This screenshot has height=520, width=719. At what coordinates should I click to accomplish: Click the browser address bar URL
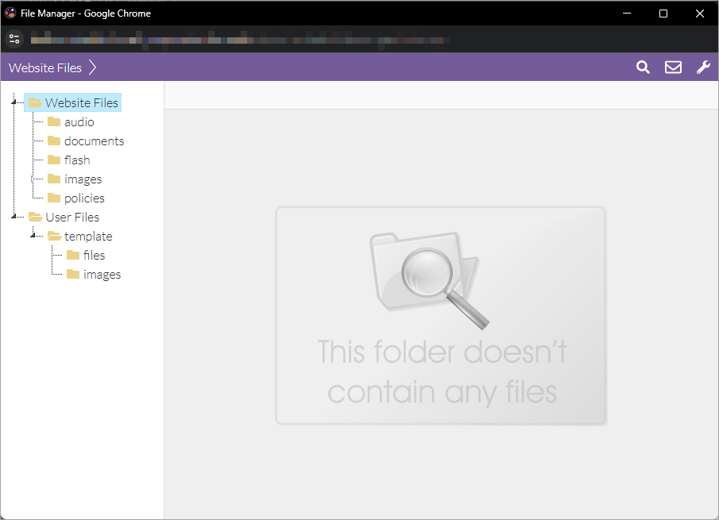pyautogui.click(x=238, y=39)
